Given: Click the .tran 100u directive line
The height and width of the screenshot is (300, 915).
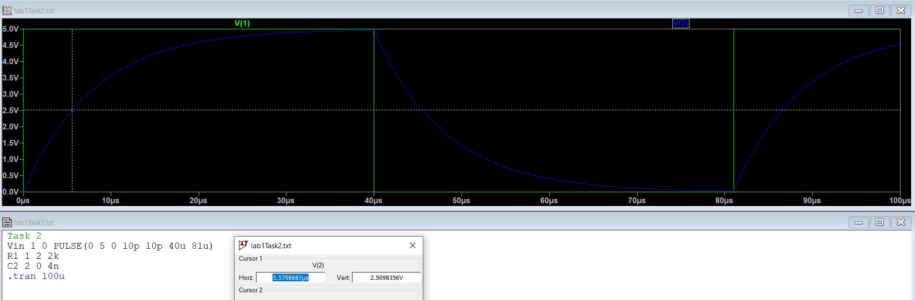Looking at the screenshot, I should [36, 276].
